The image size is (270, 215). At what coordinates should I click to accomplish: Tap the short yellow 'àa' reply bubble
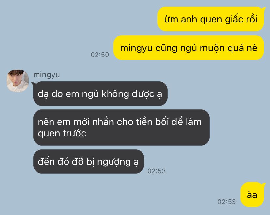coord(252,194)
